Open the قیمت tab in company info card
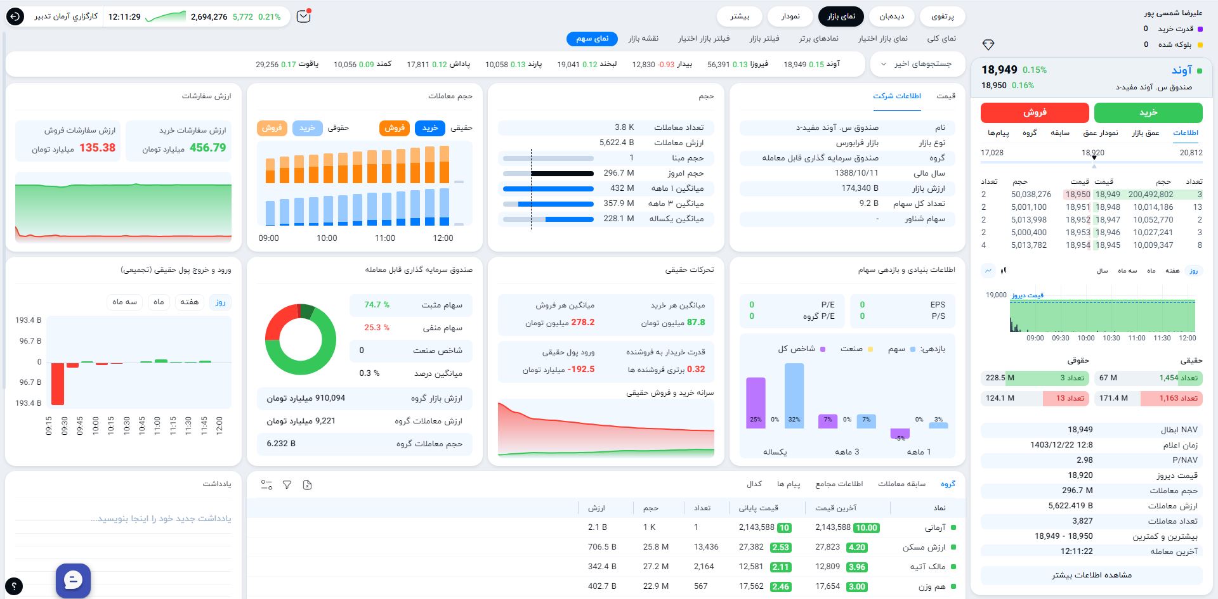1218x599 pixels. (x=946, y=96)
